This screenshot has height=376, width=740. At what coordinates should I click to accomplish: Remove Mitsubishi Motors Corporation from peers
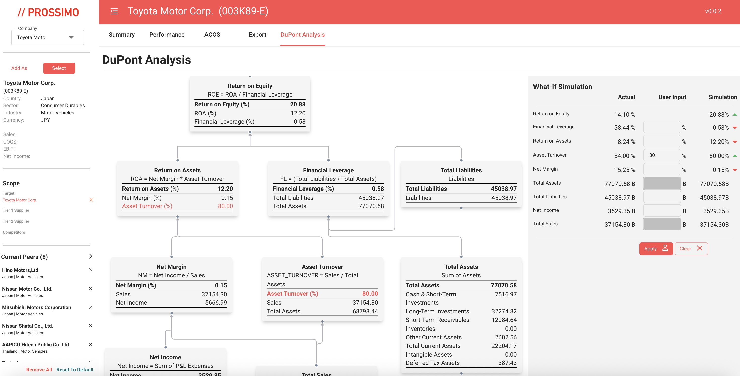pos(91,307)
